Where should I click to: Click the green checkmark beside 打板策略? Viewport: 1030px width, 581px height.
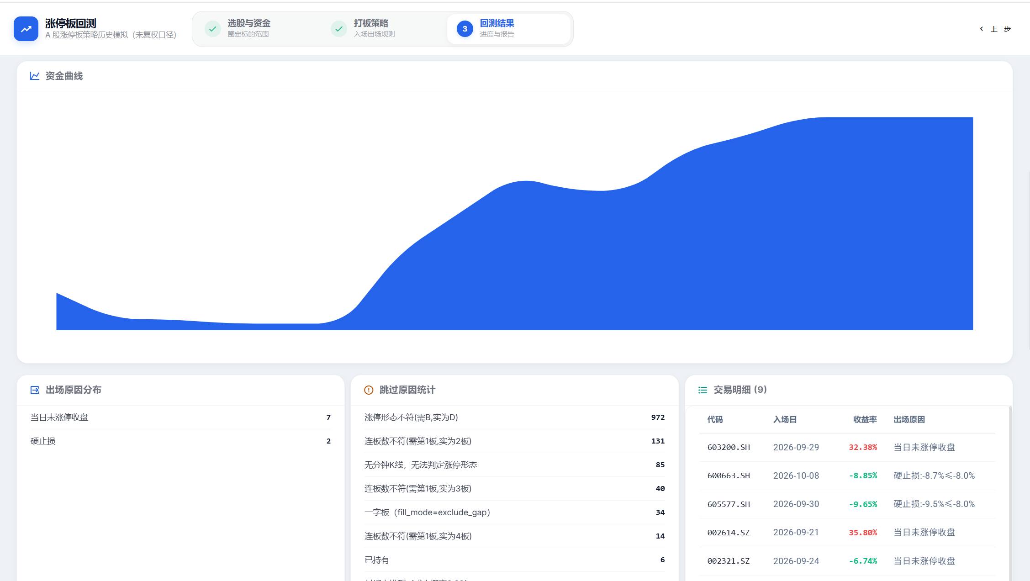point(339,29)
